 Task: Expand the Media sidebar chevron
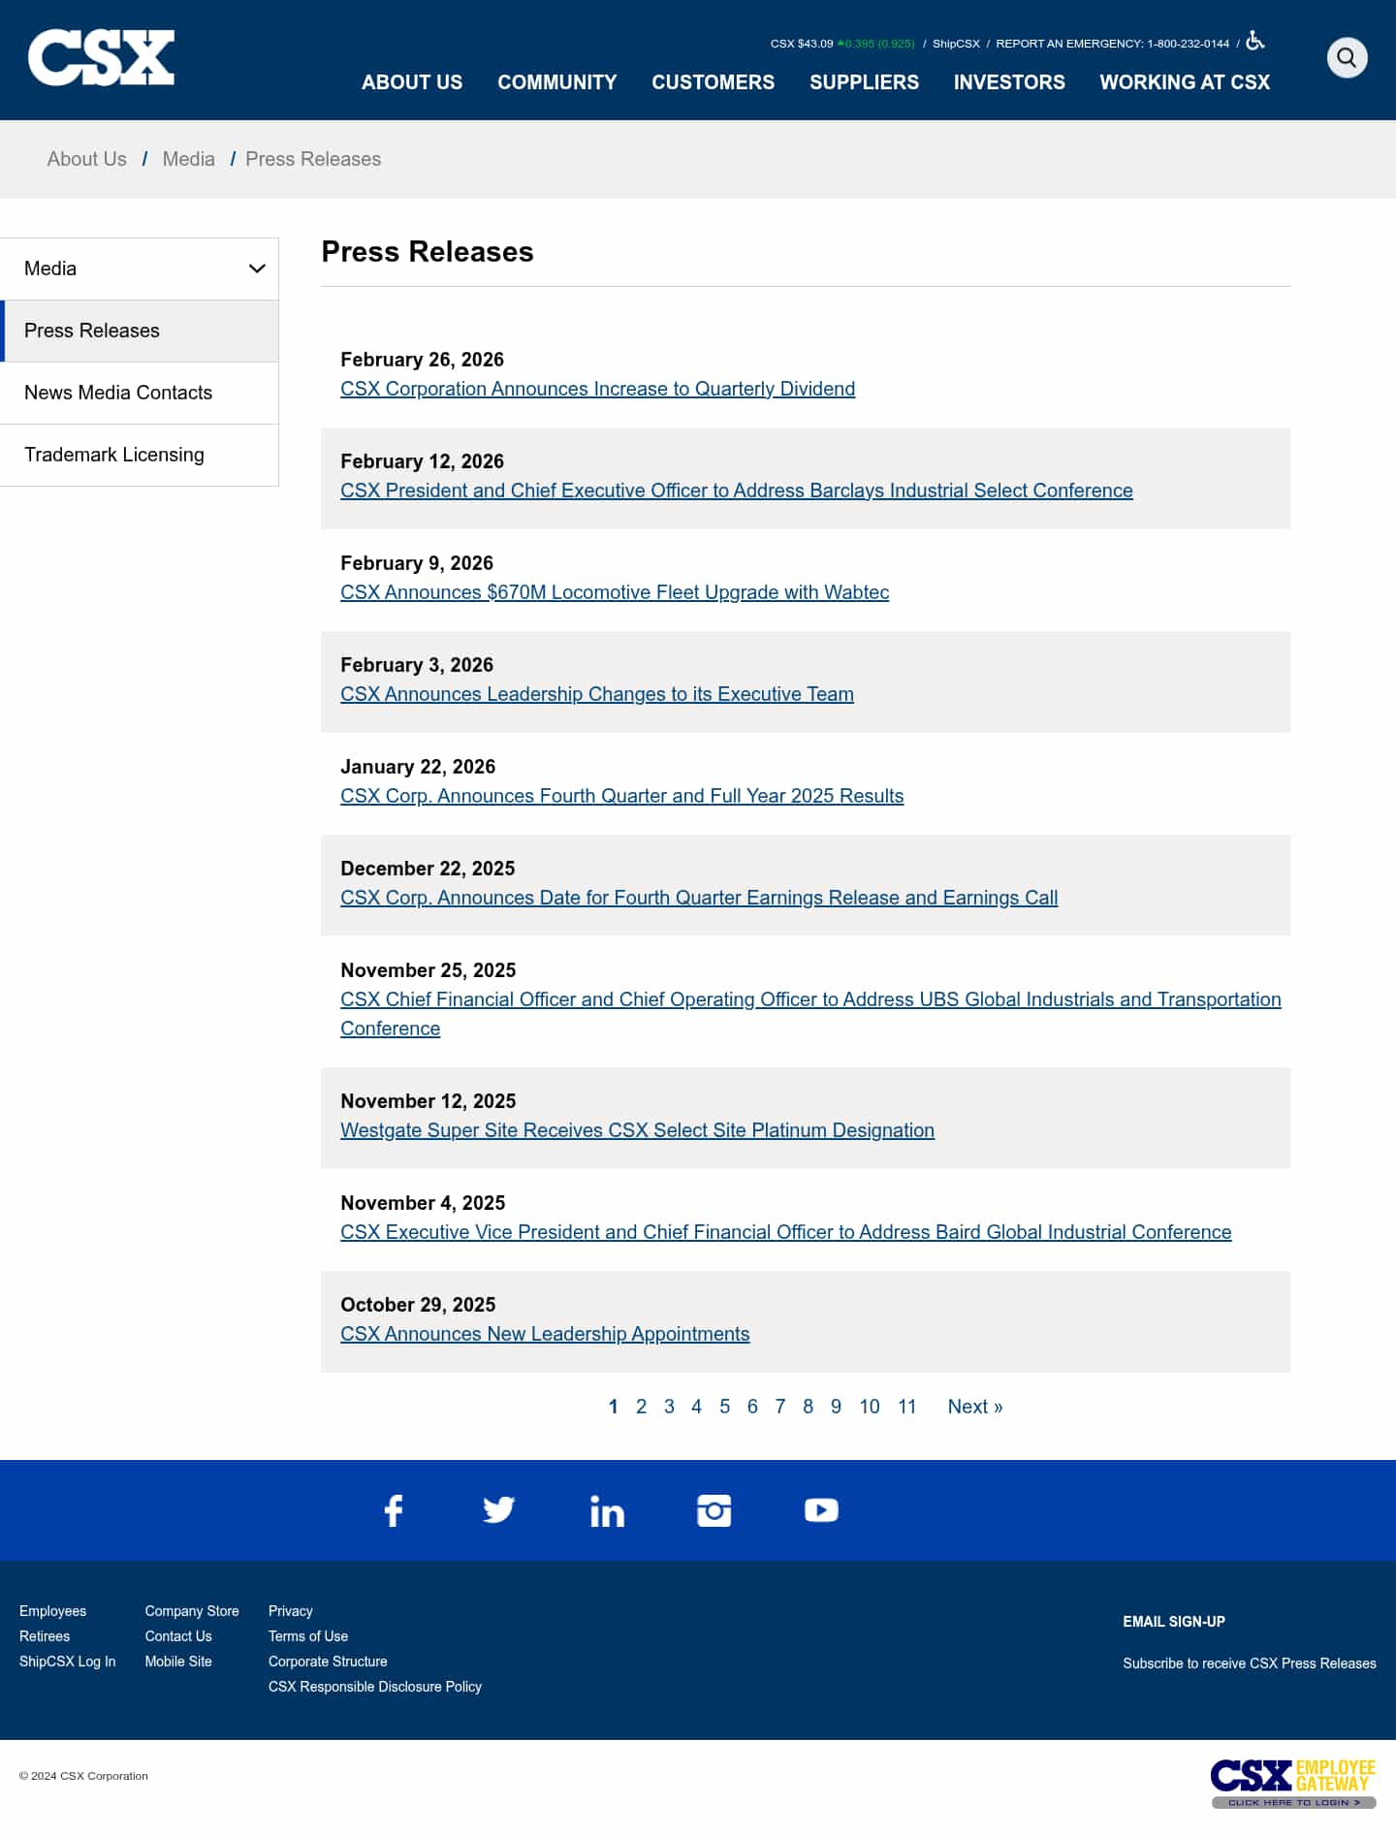click(257, 269)
